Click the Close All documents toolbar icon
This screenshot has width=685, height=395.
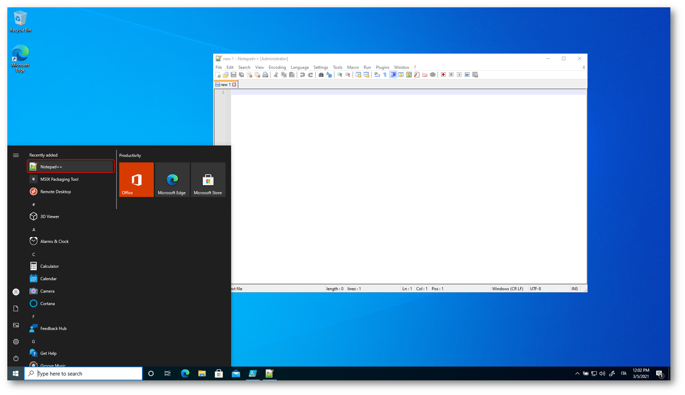coord(258,75)
